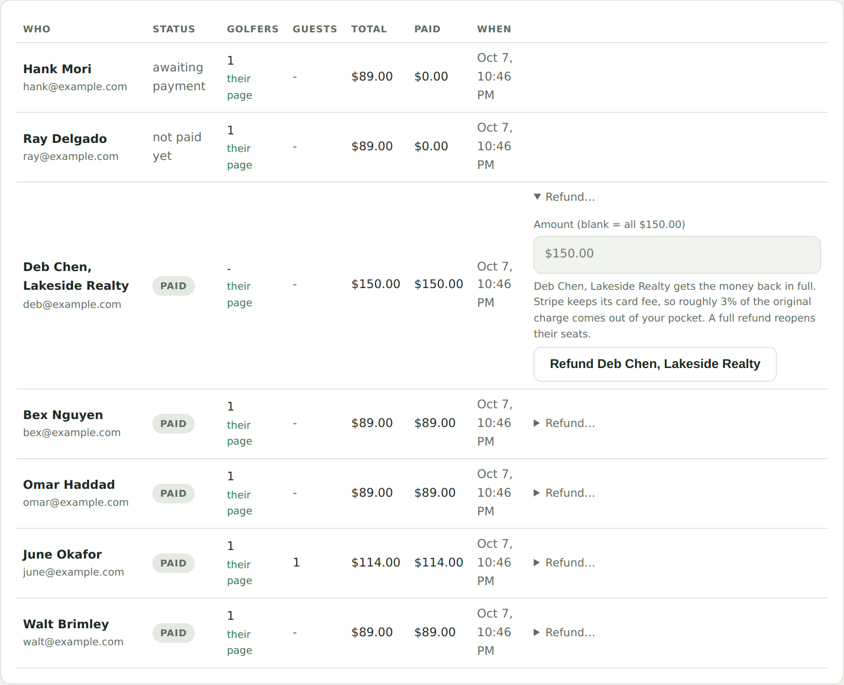Viewport: 844px width, 685px height.
Task: Collapse the Refund section for Deb Chen
Action: [564, 197]
